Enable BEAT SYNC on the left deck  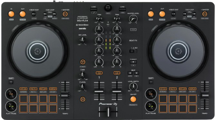65,14
